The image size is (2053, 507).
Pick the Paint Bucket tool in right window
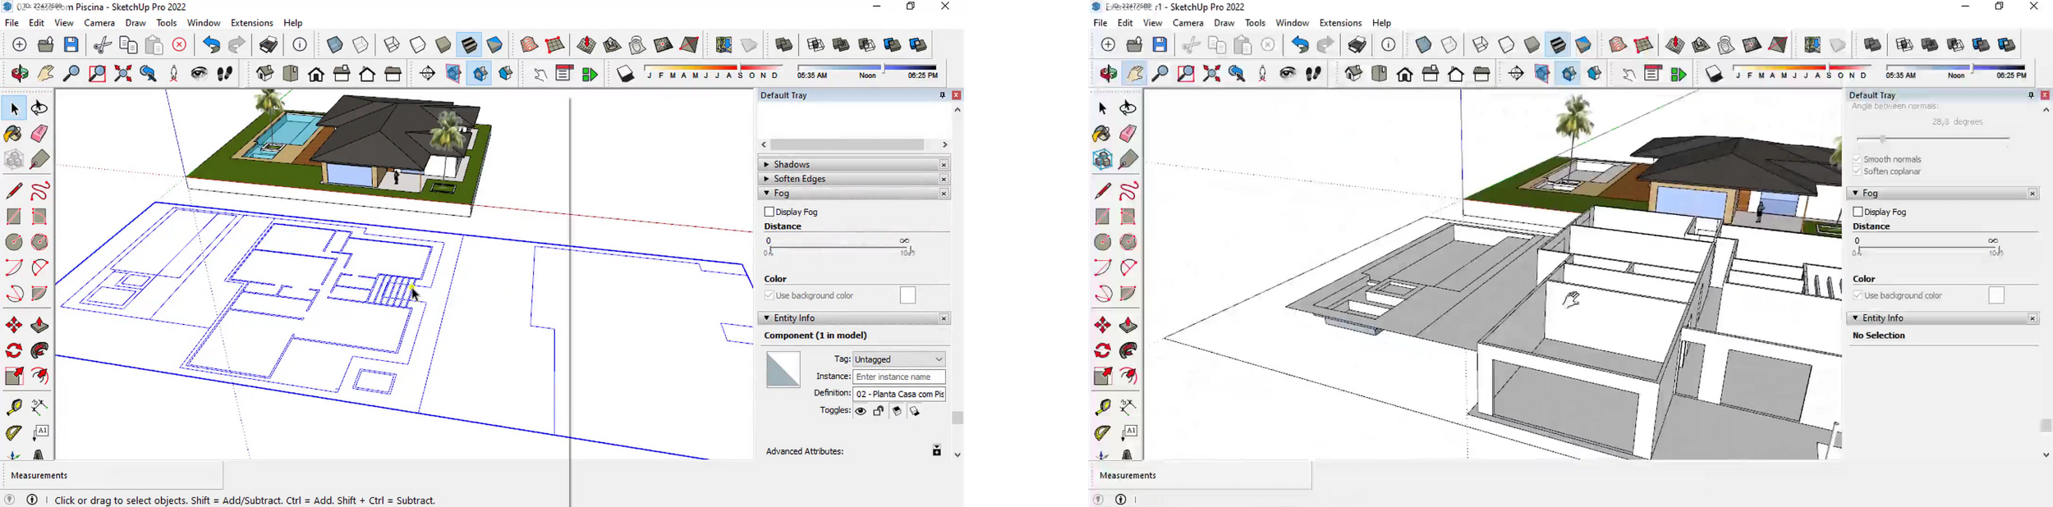1102,134
